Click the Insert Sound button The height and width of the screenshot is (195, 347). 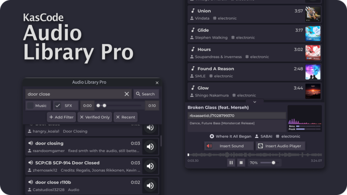(229, 146)
